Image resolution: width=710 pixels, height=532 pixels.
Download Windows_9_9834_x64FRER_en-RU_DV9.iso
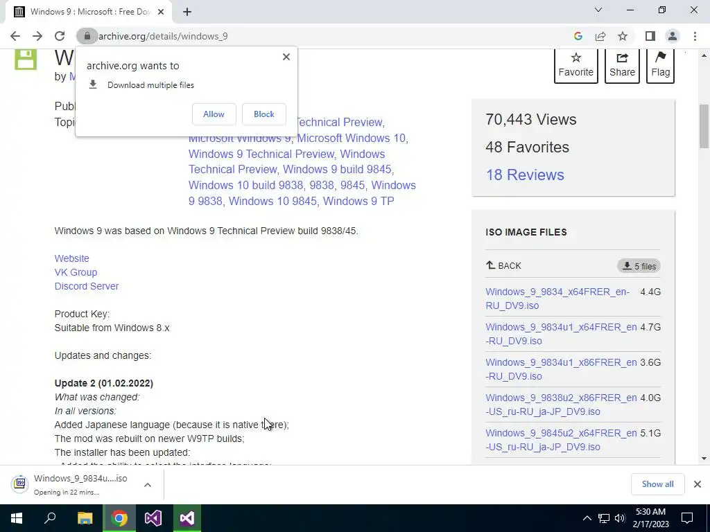point(557,299)
